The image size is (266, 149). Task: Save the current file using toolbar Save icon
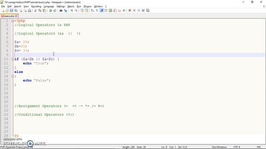tap(11, 10)
